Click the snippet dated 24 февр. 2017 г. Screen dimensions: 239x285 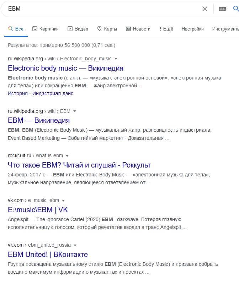click(109, 179)
